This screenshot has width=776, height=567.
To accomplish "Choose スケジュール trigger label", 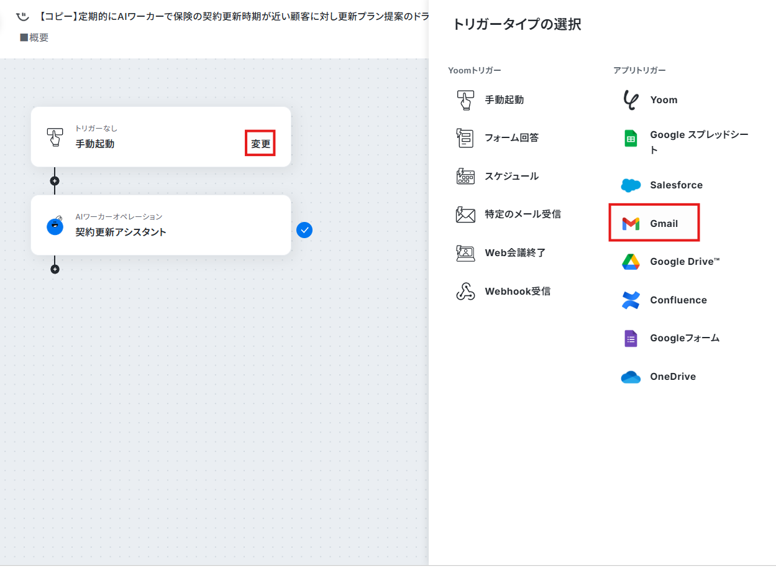I will (x=511, y=177).
